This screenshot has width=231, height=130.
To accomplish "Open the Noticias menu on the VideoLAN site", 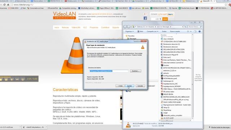I will pyautogui.click(x=65, y=27).
